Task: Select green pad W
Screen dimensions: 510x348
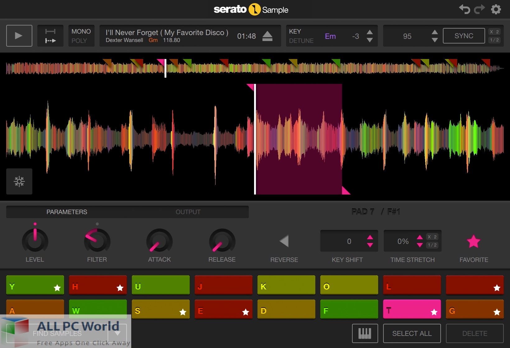Action: click(98, 309)
